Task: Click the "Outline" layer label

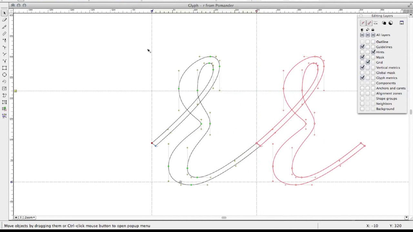Action: 382,42
